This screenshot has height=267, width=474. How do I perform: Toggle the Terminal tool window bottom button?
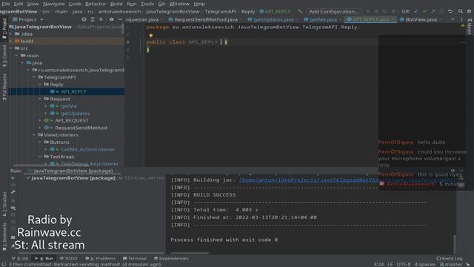(135, 258)
